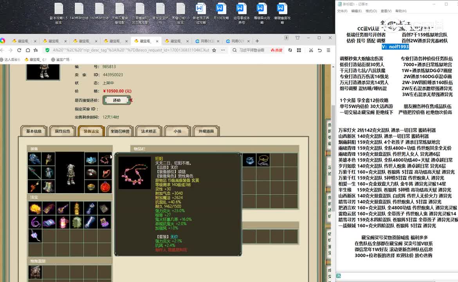Open the 小孩 tab
This screenshot has height=282, width=458.
[x=177, y=131]
